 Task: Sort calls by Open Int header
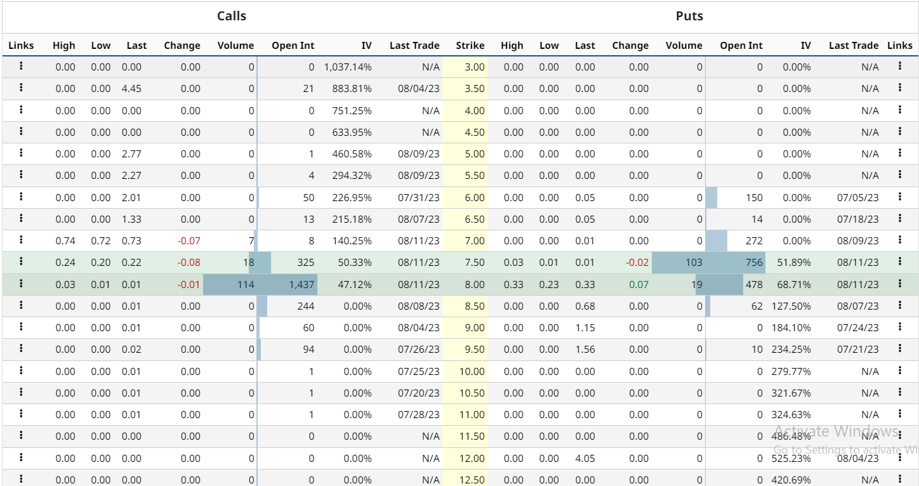(x=293, y=46)
